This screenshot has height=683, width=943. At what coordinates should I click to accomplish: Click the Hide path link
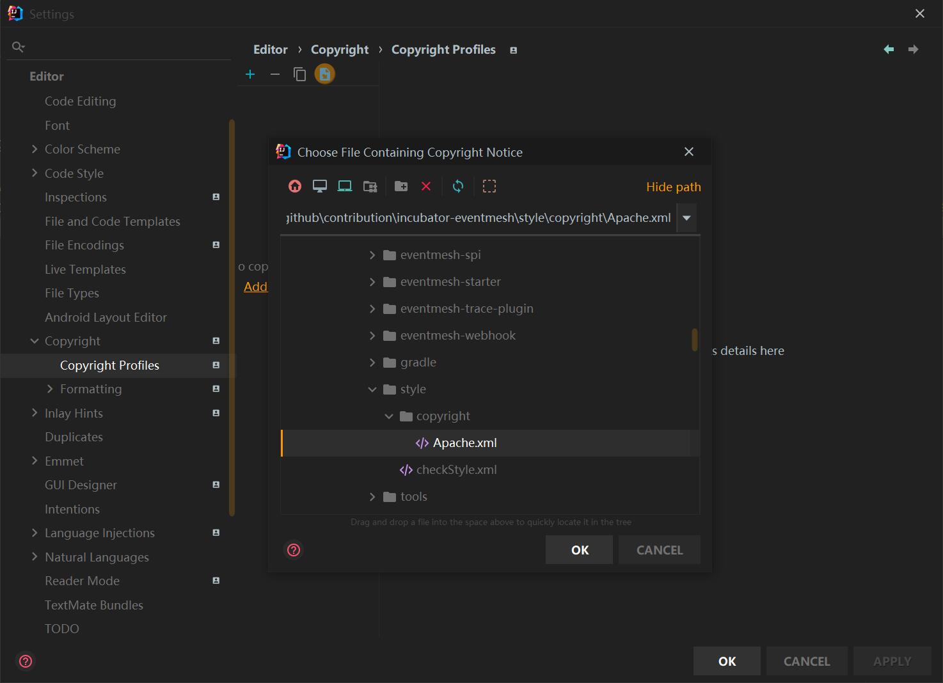(674, 187)
